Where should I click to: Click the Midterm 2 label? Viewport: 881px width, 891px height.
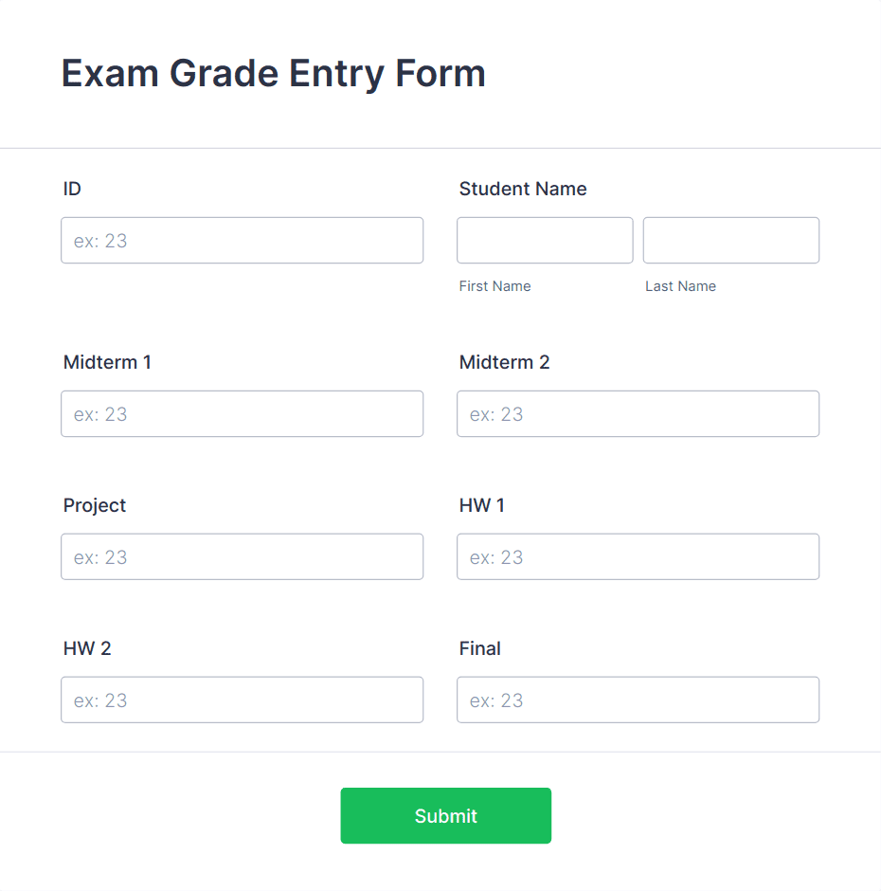pos(504,362)
